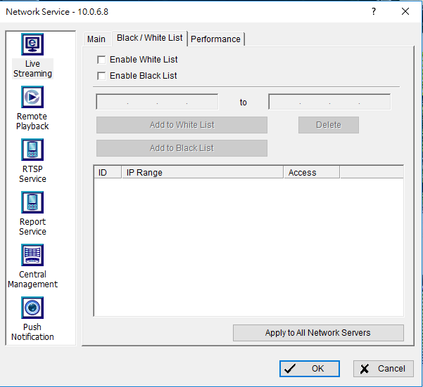Select the Remote Playback icon

(x=32, y=98)
